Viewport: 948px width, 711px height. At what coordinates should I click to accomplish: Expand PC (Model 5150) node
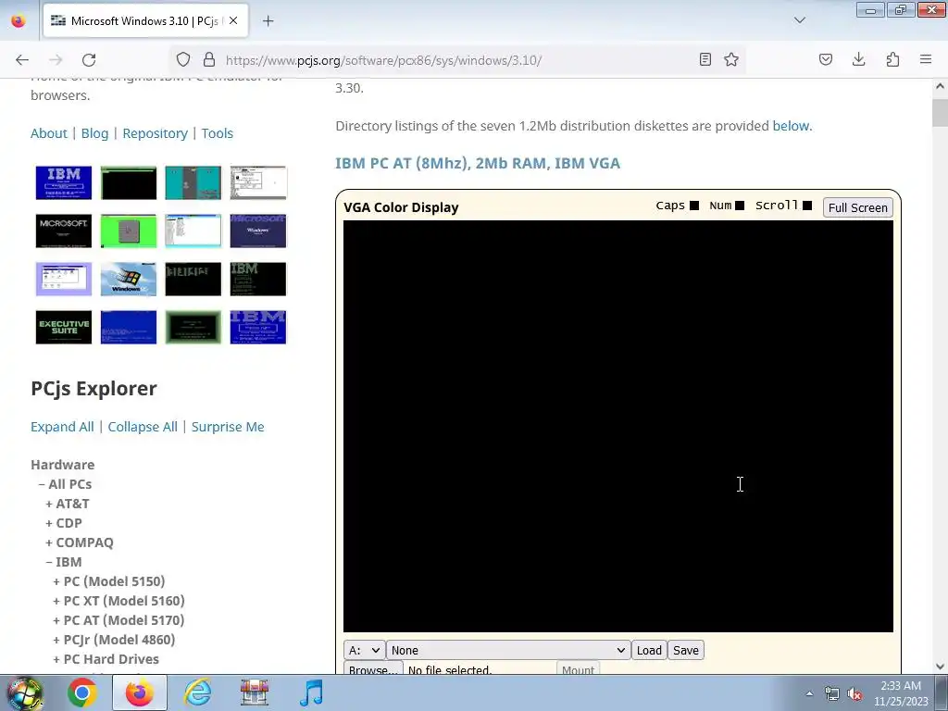109,581
